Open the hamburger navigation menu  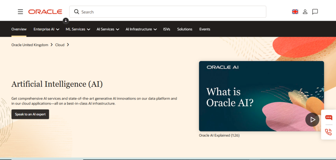click(x=20, y=12)
